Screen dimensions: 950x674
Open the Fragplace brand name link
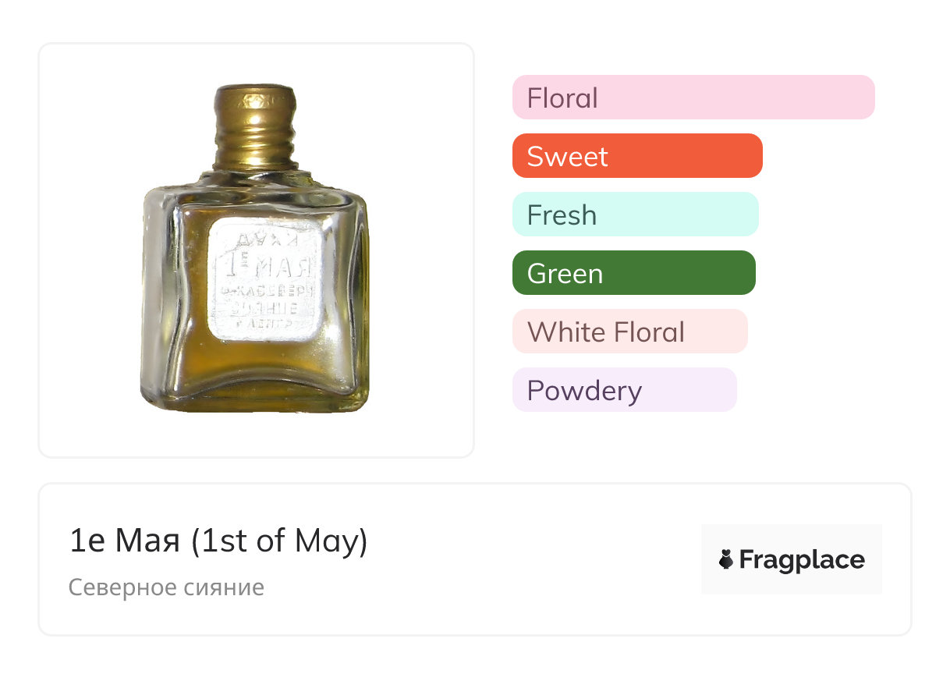point(802,560)
